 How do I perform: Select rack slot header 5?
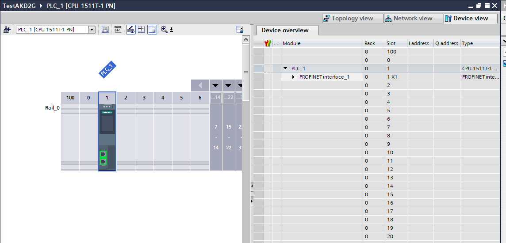[181, 98]
